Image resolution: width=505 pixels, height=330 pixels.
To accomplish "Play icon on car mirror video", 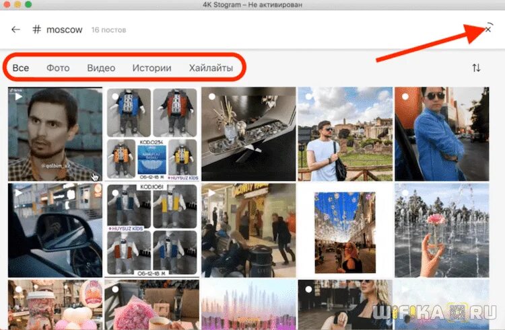I will [18, 193].
